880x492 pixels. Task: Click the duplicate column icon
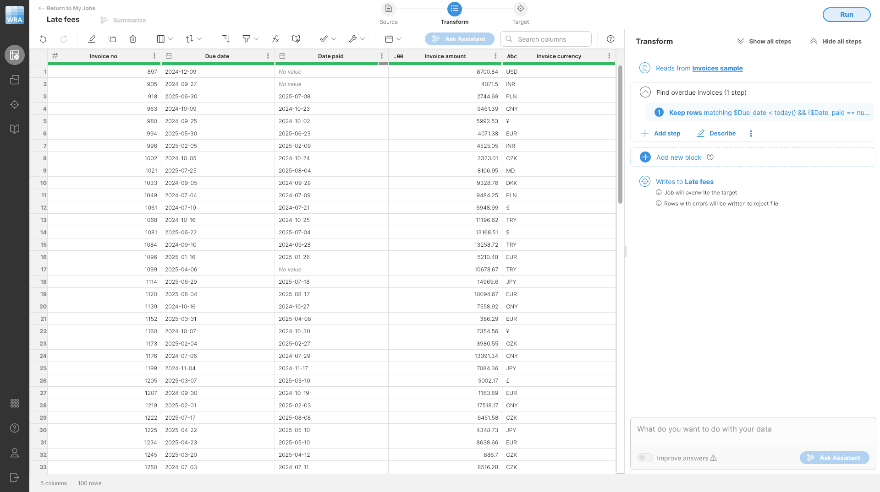pos(112,39)
